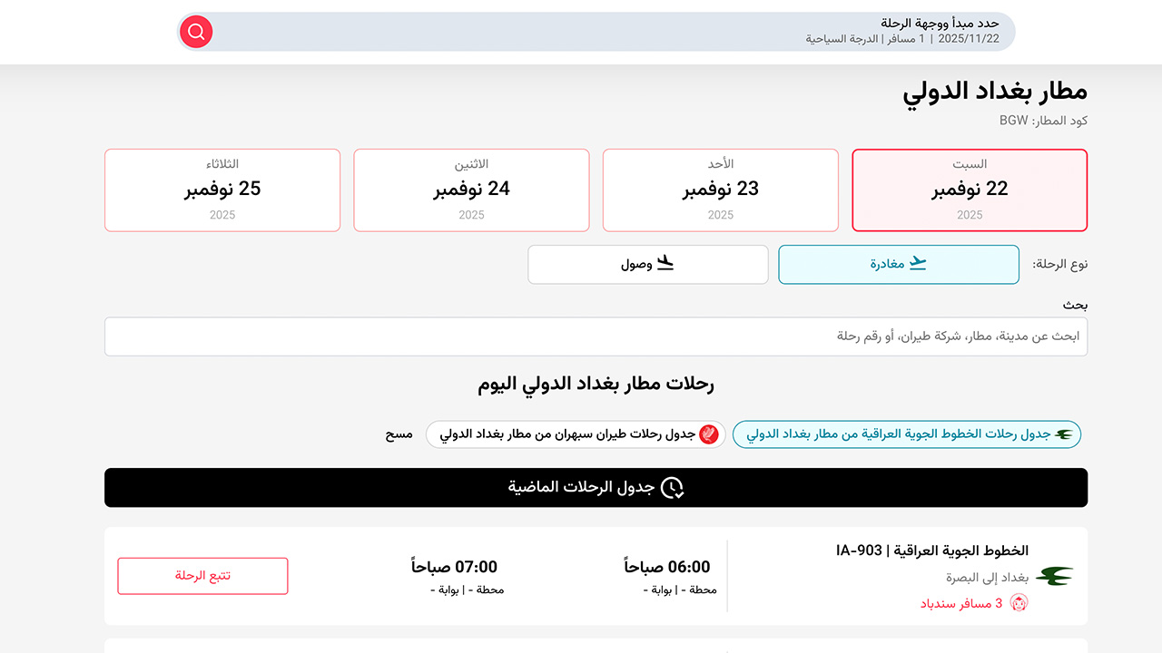Filter by Iraqi Airways flights schedule chip
Viewport: 1162px width, 653px height.
(x=907, y=434)
